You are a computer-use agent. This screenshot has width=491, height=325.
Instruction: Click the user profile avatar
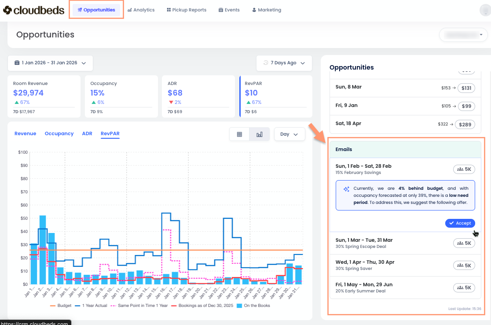pos(485,11)
